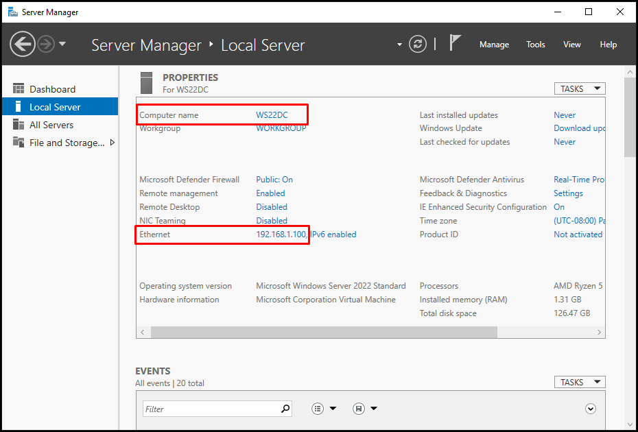The height and width of the screenshot is (432, 638).
Task: Click the WORKGROUP link
Action: pyautogui.click(x=281, y=128)
